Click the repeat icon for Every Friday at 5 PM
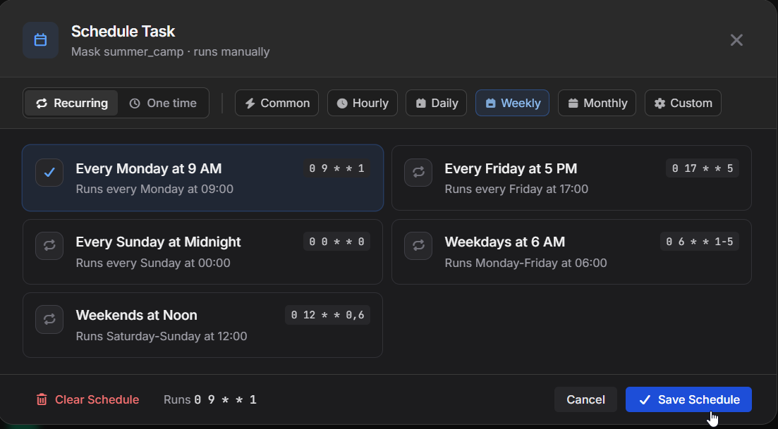The width and height of the screenshot is (778, 429). coord(418,173)
